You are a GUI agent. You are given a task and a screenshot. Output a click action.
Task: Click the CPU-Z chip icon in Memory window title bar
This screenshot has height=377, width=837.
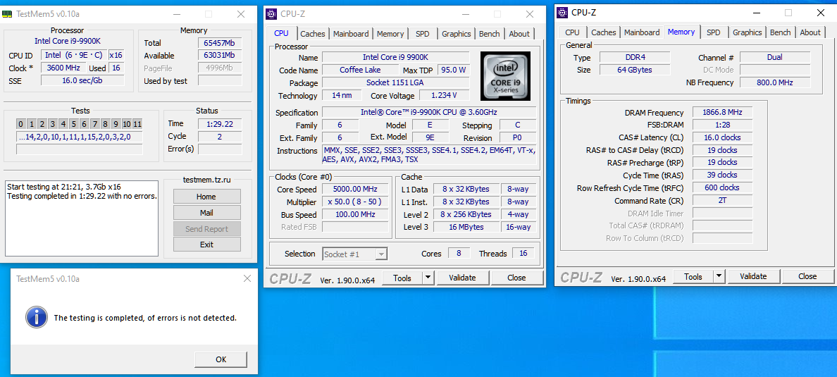pyautogui.click(x=563, y=12)
